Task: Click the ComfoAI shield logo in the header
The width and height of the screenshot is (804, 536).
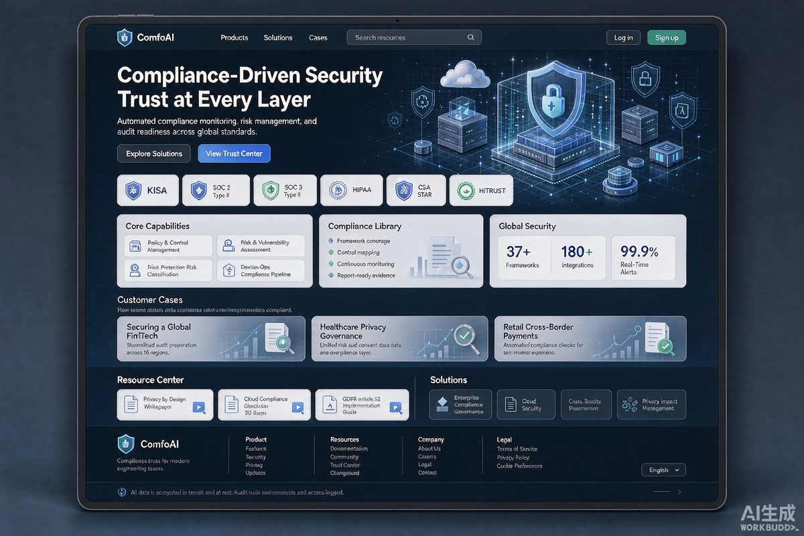Action: pyautogui.click(x=125, y=38)
